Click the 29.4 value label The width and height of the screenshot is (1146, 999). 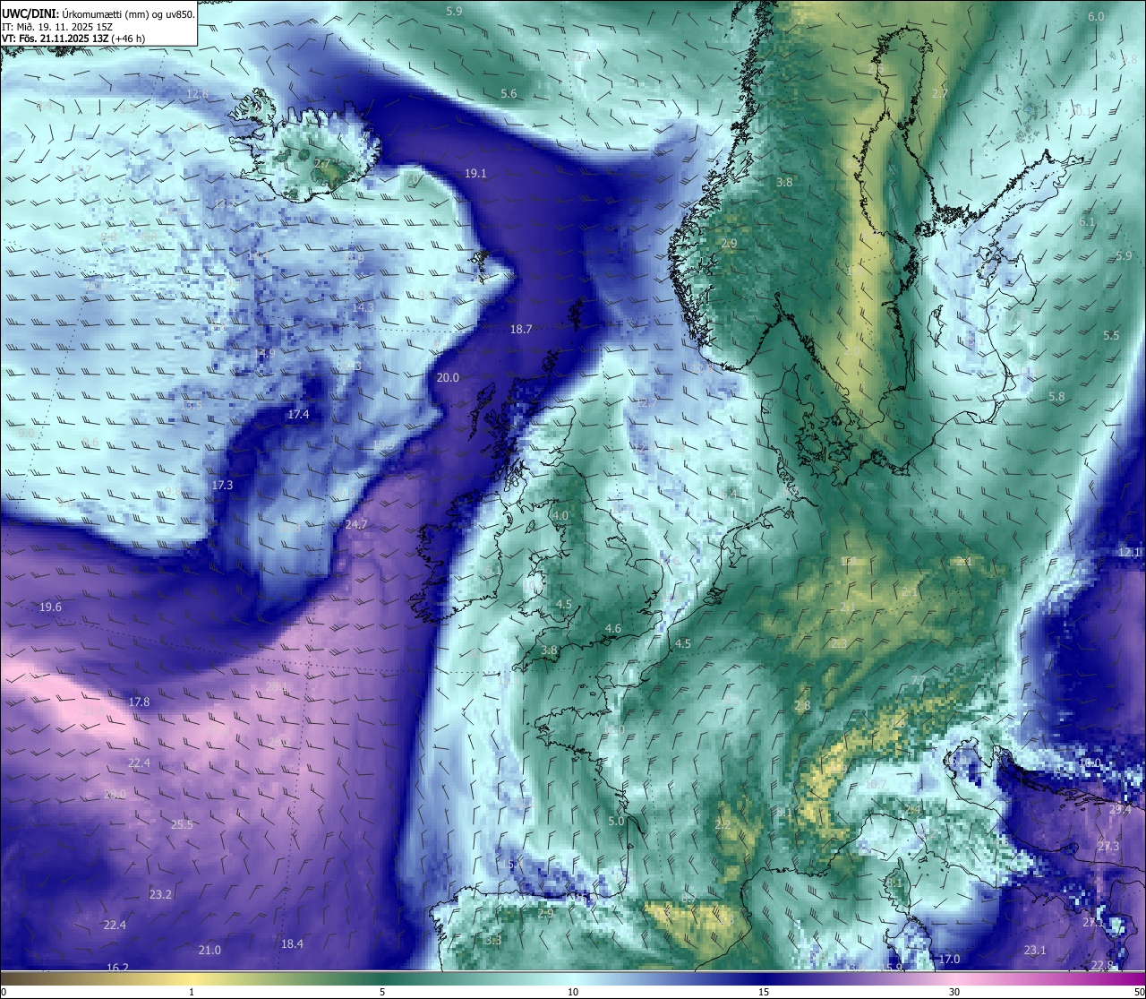click(x=1120, y=810)
